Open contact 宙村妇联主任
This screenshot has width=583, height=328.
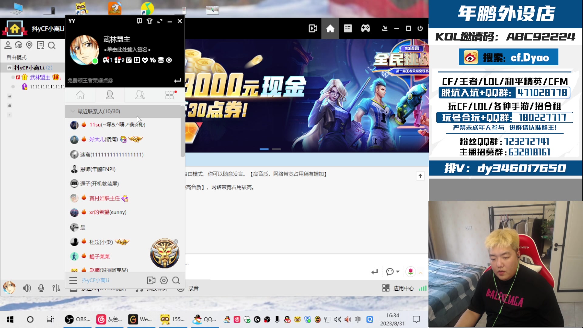click(x=123, y=198)
